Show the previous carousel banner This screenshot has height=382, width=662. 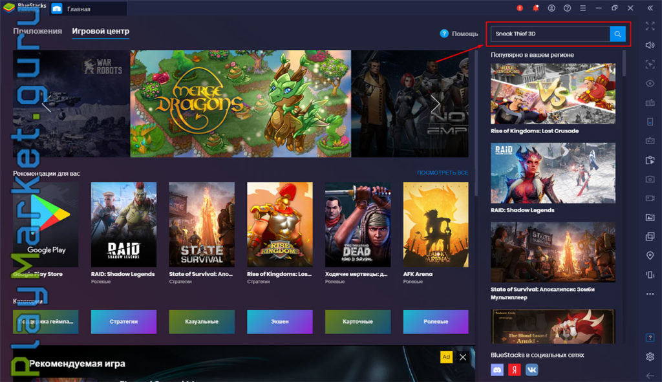[46, 104]
